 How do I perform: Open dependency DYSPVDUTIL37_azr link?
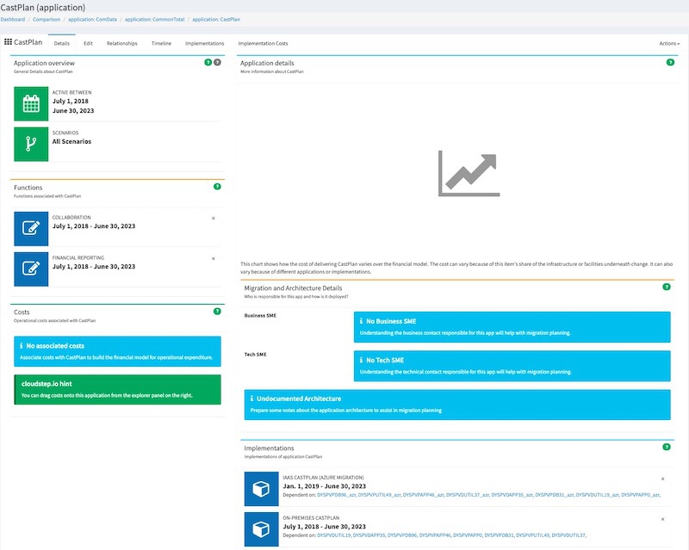point(468,495)
